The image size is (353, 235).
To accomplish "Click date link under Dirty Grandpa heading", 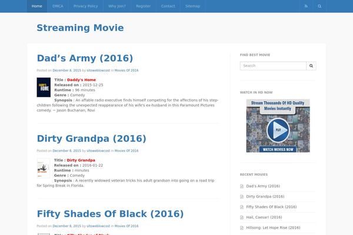I will (66, 150).
